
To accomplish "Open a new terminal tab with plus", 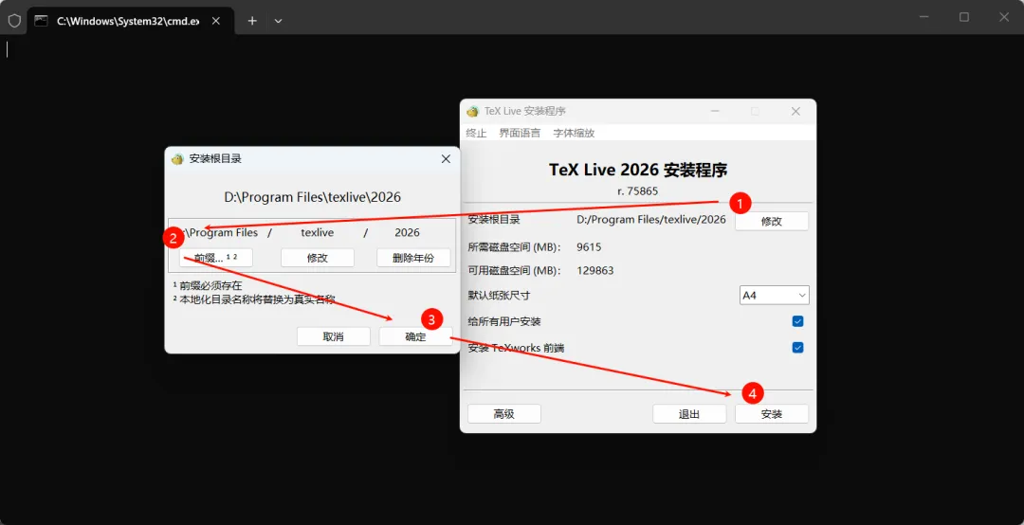I will click(252, 21).
